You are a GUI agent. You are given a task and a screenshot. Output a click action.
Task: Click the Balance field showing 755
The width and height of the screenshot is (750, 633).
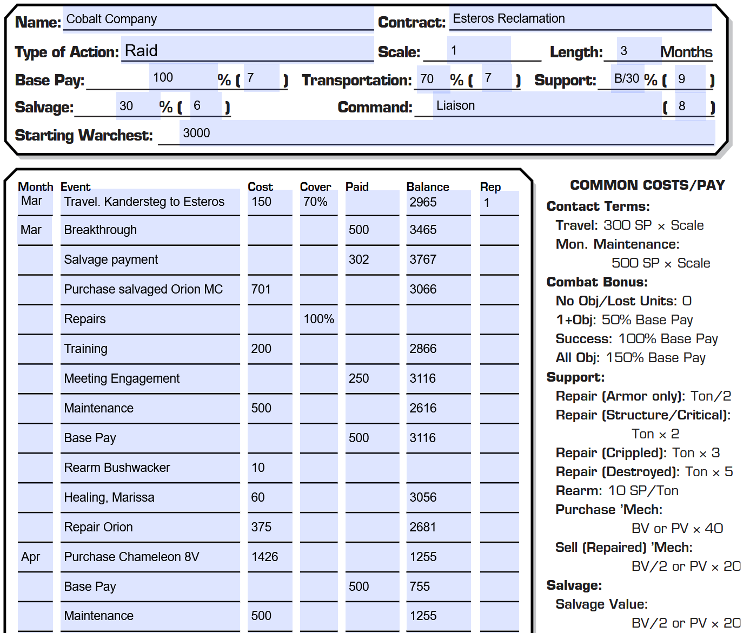click(x=439, y=587)
